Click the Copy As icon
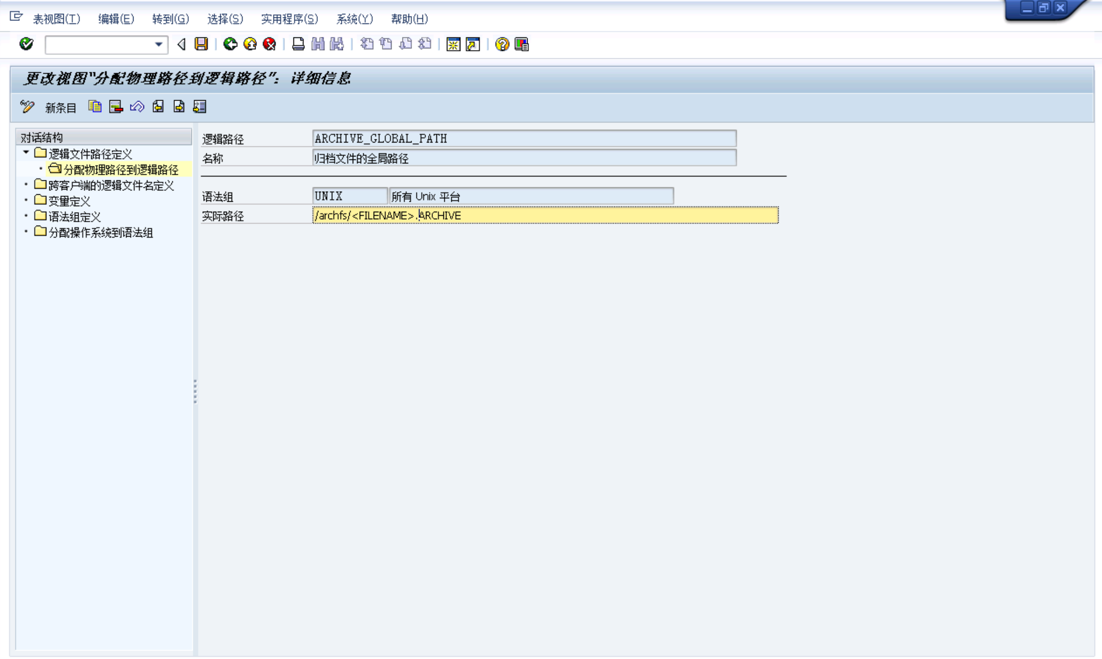This screenshot has width=1102, height=659. tap(95, 107)
